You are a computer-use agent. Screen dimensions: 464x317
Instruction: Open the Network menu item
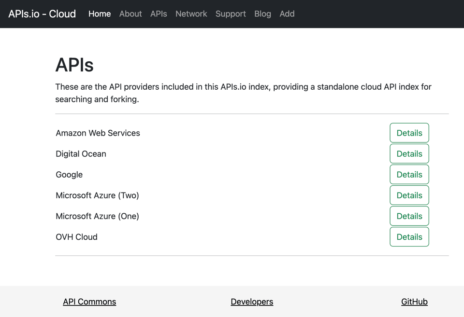[191, 14]
